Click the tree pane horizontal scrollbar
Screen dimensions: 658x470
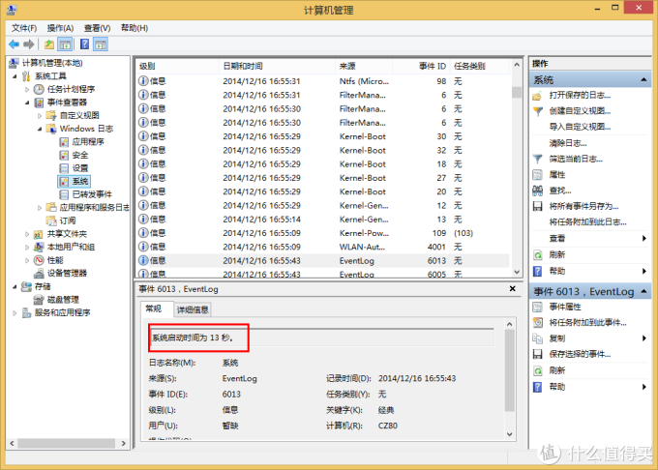[x=68, y=443]
